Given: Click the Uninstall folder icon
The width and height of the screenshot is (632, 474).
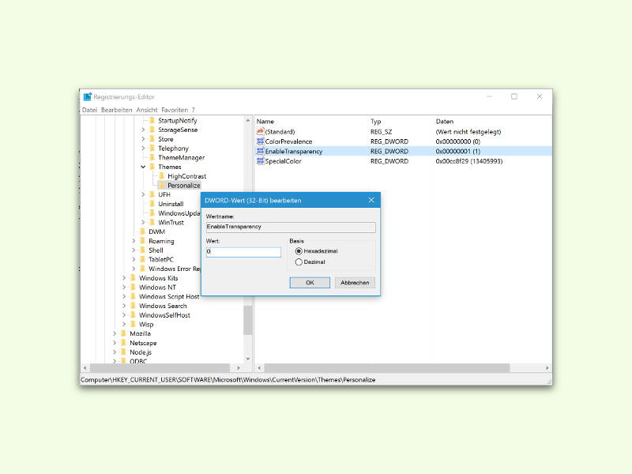Looking at the screenshot, I should coord(152,204).
